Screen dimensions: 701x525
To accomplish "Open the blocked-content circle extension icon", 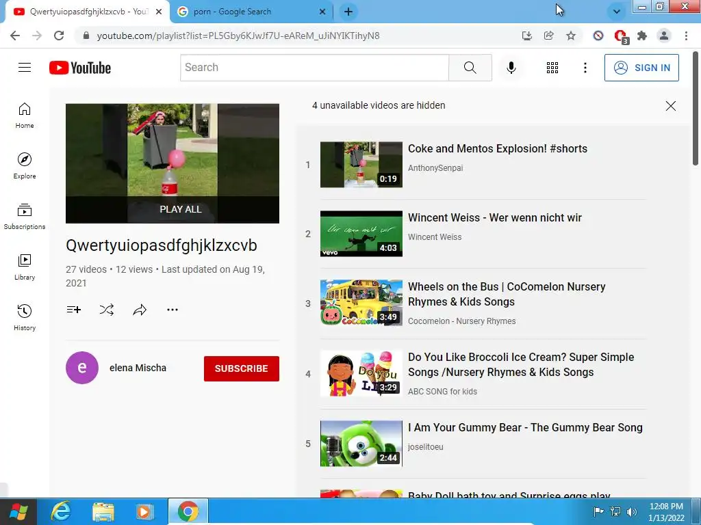I will [x=598, y=36].
